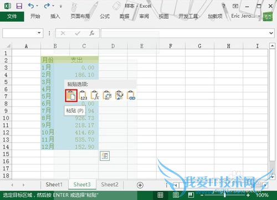Switch to Page Break Preview icon
This screenshot has height=200, width=277.
[x=191, y=195]
